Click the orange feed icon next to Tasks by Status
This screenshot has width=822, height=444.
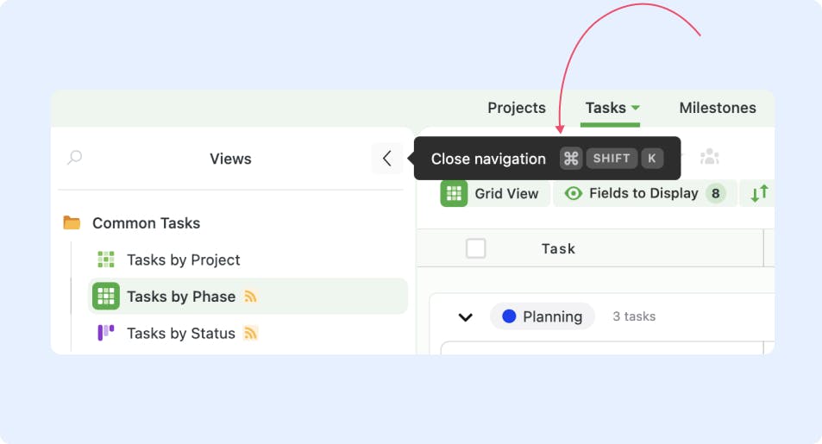tap(251, 334)
